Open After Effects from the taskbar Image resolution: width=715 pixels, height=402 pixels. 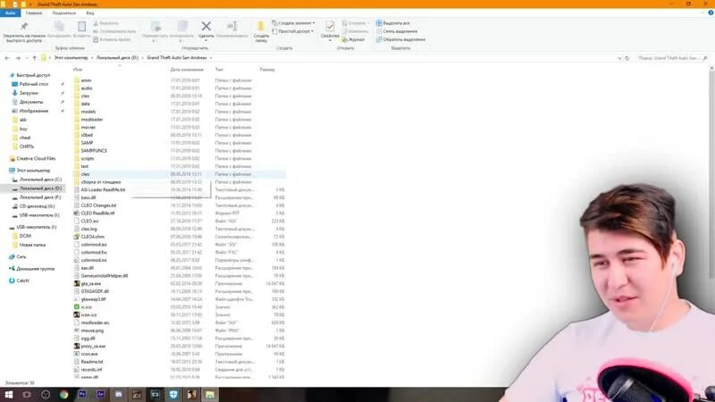point(100,395)
